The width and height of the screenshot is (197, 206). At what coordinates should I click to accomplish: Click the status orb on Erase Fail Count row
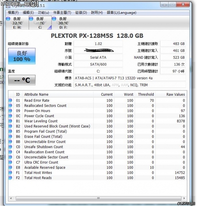coord(10,137)
